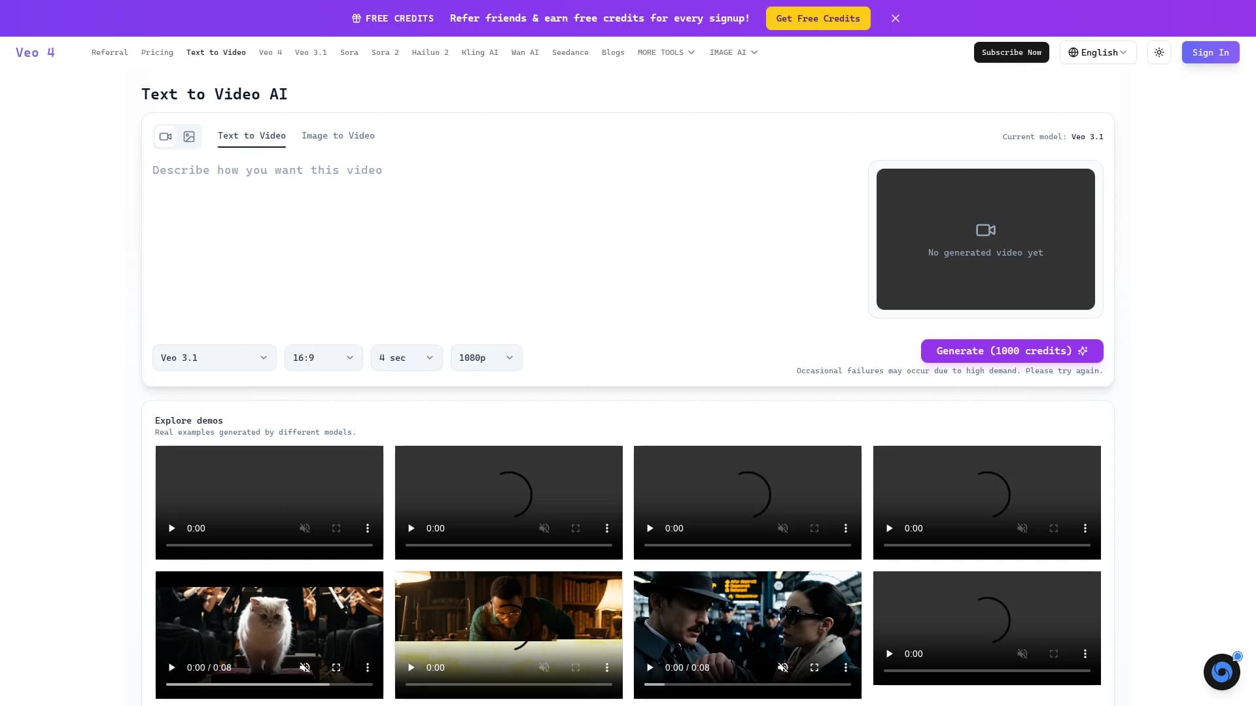The height and width of the screenshot is (706, 1256).
Task: Play the detective station demo video
Action: [650, 667]
